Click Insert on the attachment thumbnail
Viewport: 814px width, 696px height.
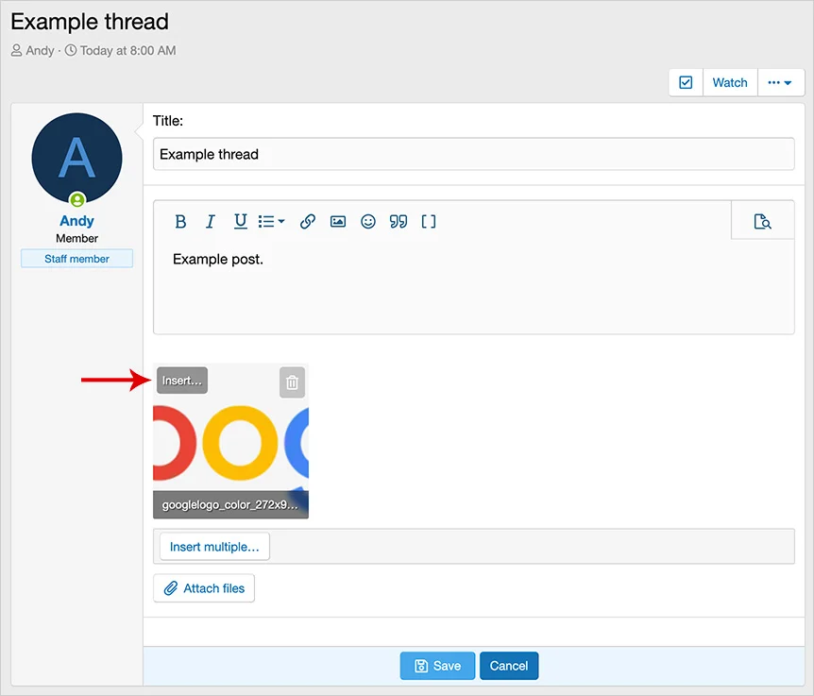(x=182, y=381)
